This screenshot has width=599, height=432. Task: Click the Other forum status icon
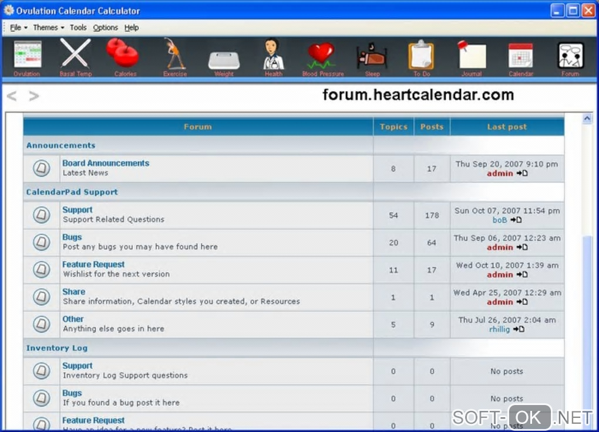tap(41, 324)
